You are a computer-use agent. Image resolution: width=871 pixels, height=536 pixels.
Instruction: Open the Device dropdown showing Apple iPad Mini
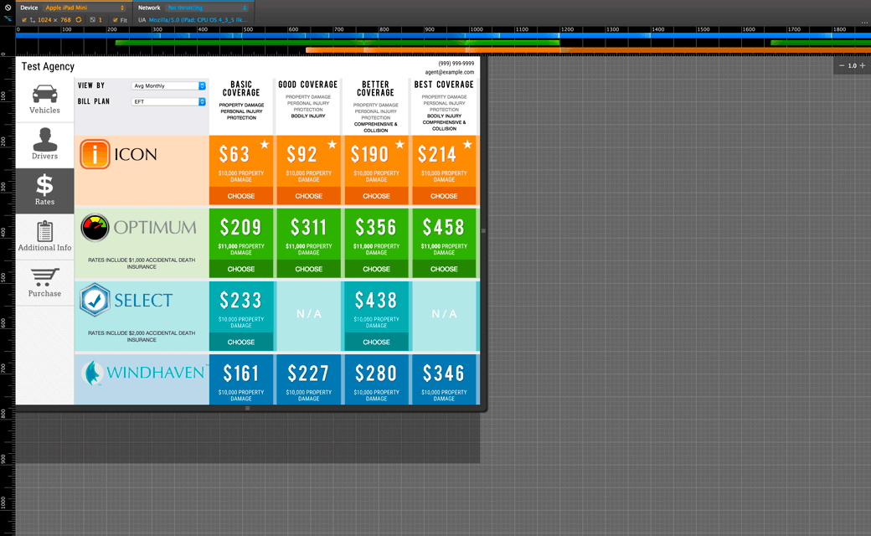click(x=85, y=8)
